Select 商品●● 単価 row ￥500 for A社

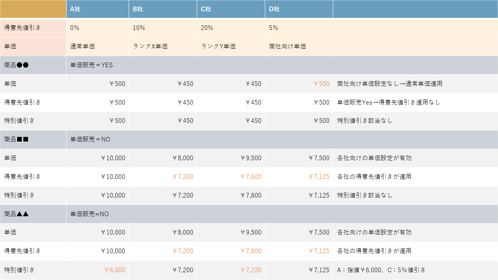pos(97,84)
